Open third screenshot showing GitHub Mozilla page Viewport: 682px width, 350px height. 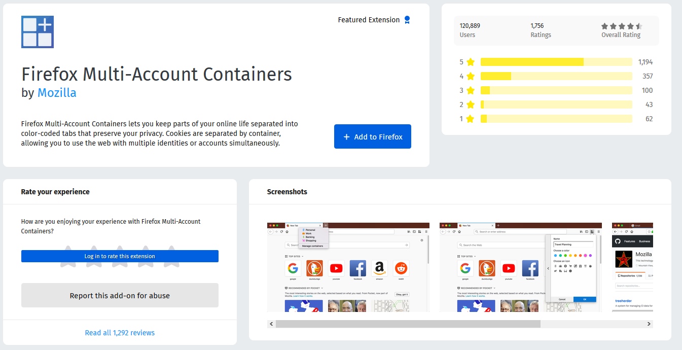tap(632, 267)
